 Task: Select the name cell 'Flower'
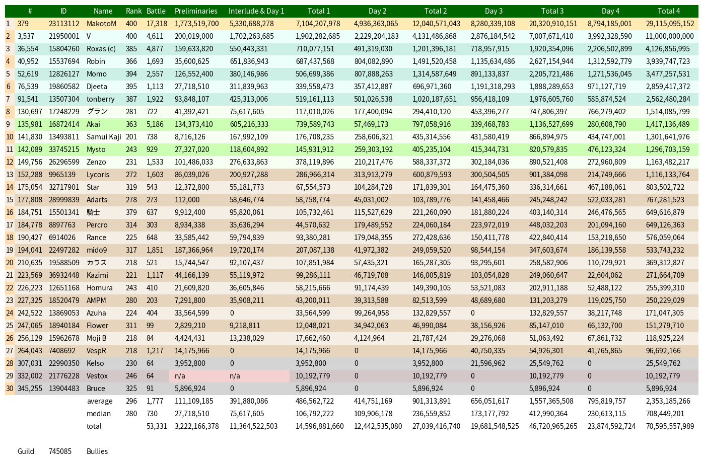98,326
